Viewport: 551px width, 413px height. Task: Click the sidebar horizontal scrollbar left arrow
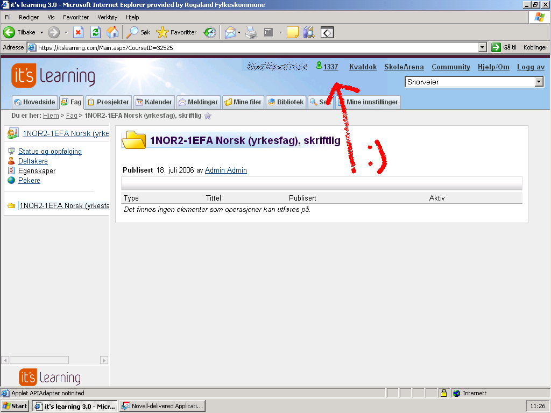pos(5,360)
